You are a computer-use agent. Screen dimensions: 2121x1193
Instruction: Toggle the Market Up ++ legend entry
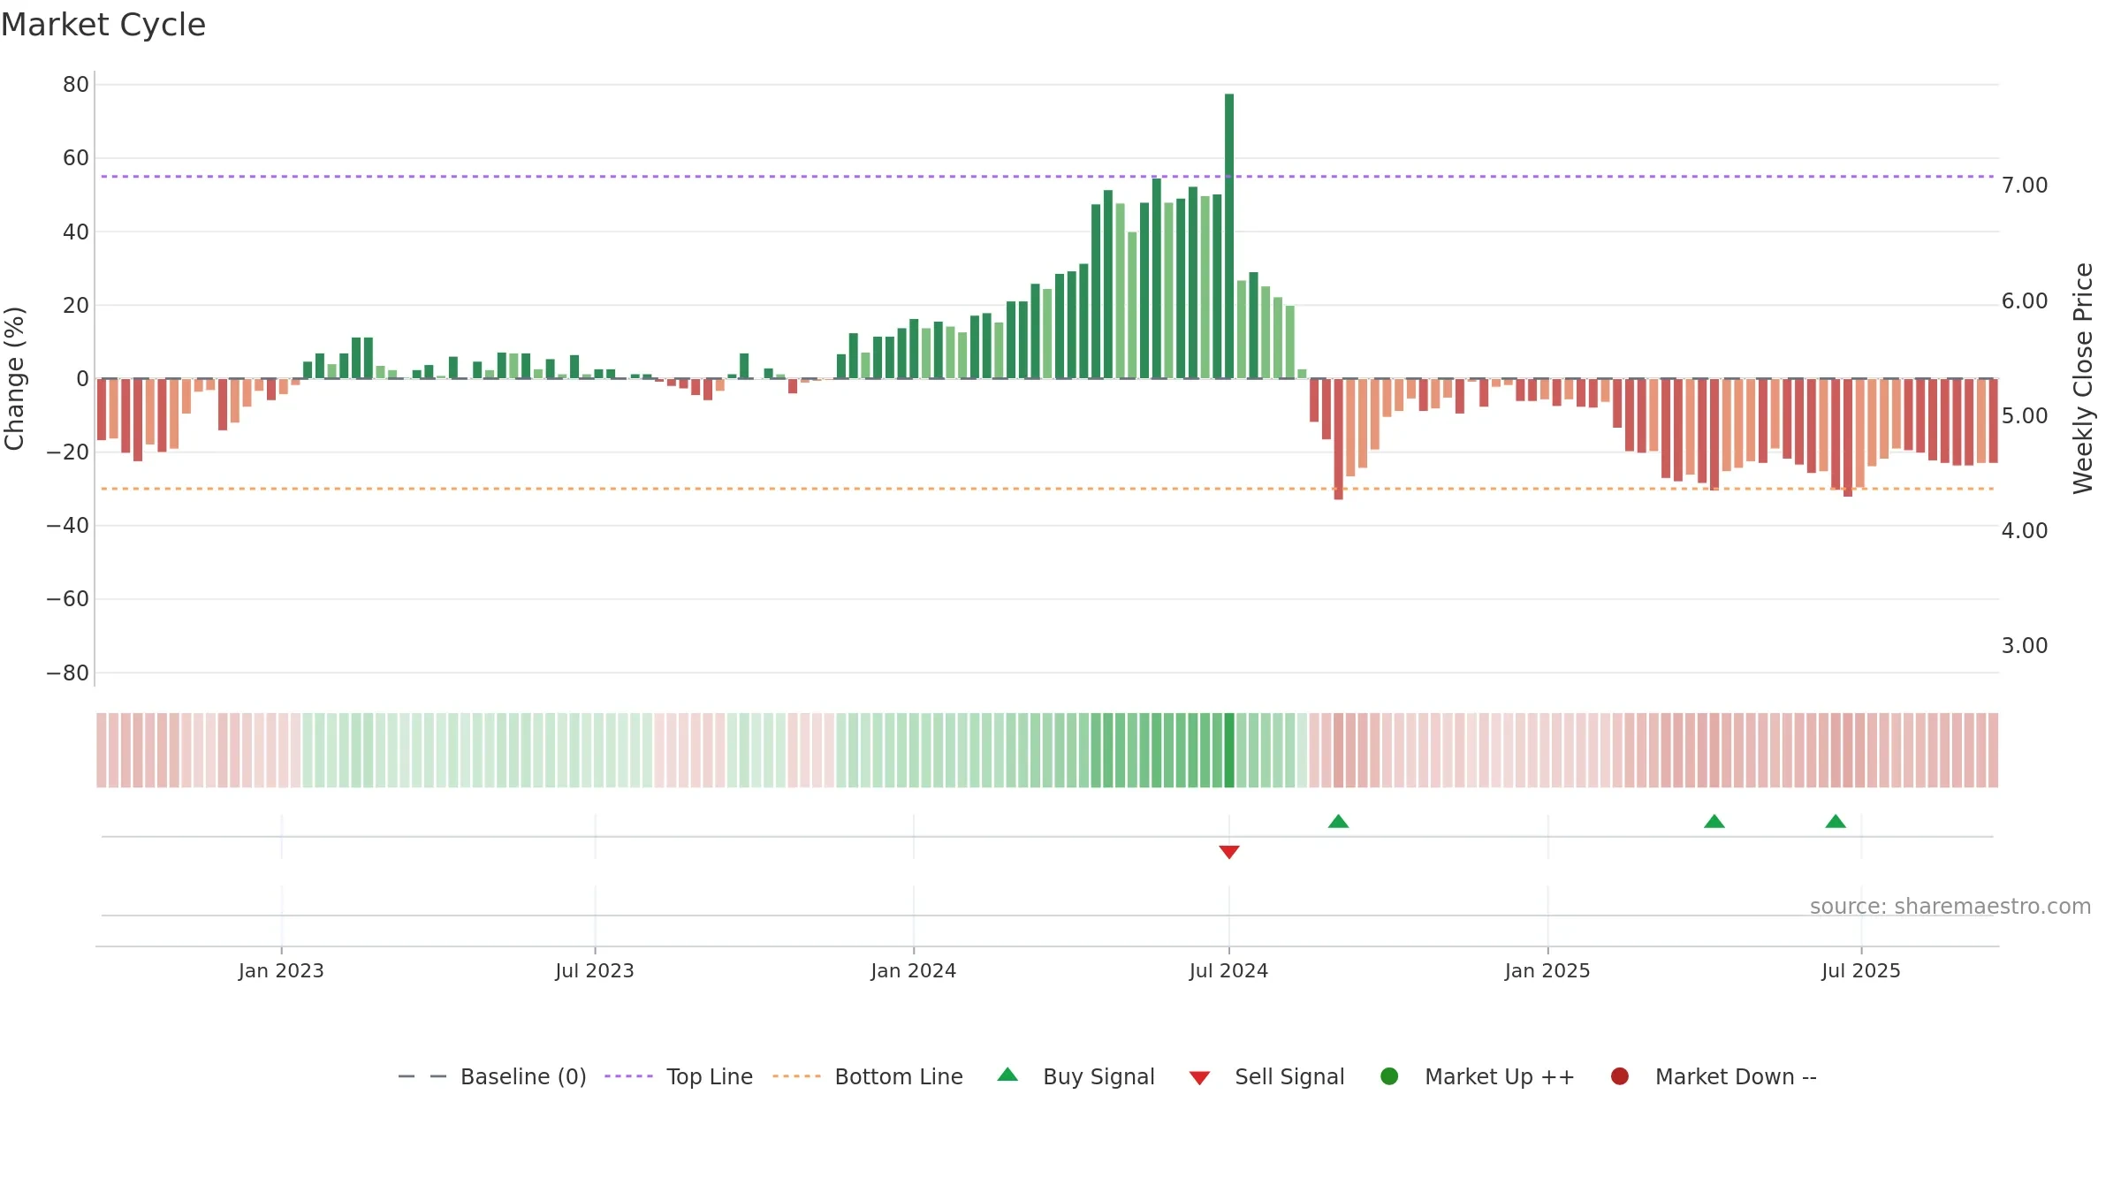[x=1477, y=1076]
